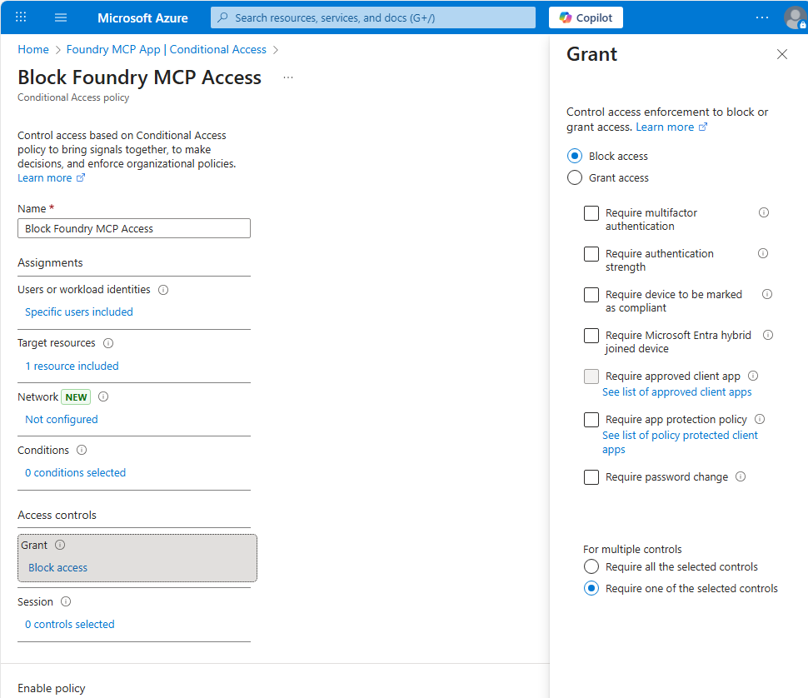The width and height of the screenshot is (808, 698).
Task: Navigate to Home via breadcrumb
Action: [33, 49]
